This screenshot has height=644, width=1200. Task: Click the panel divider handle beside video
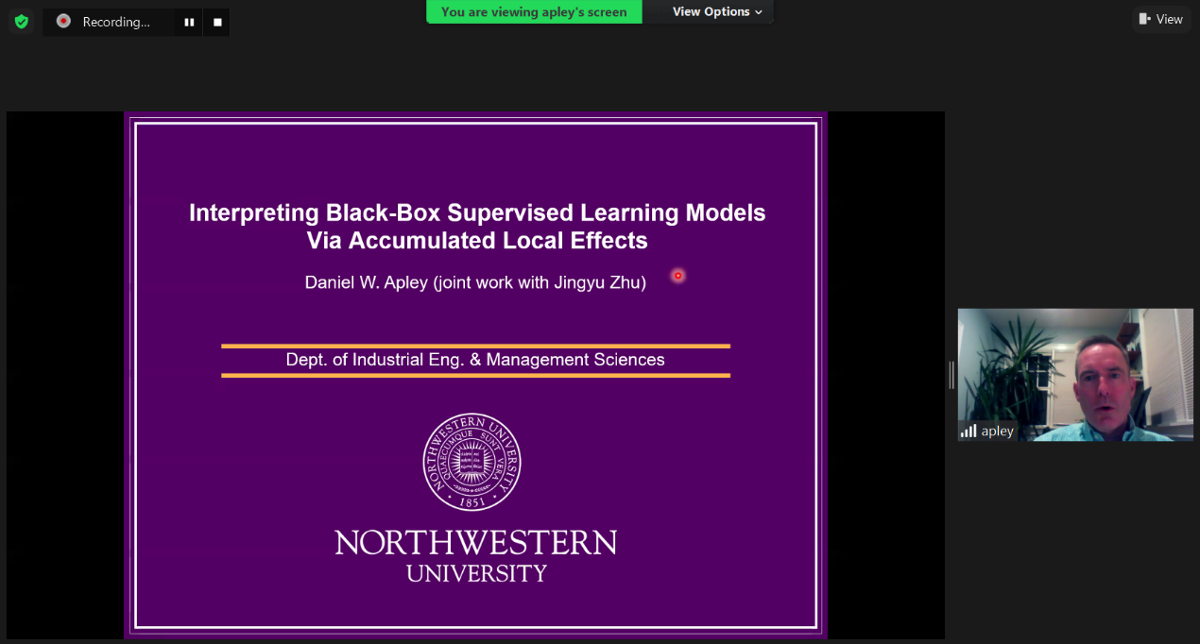click(x=951, y=375)
